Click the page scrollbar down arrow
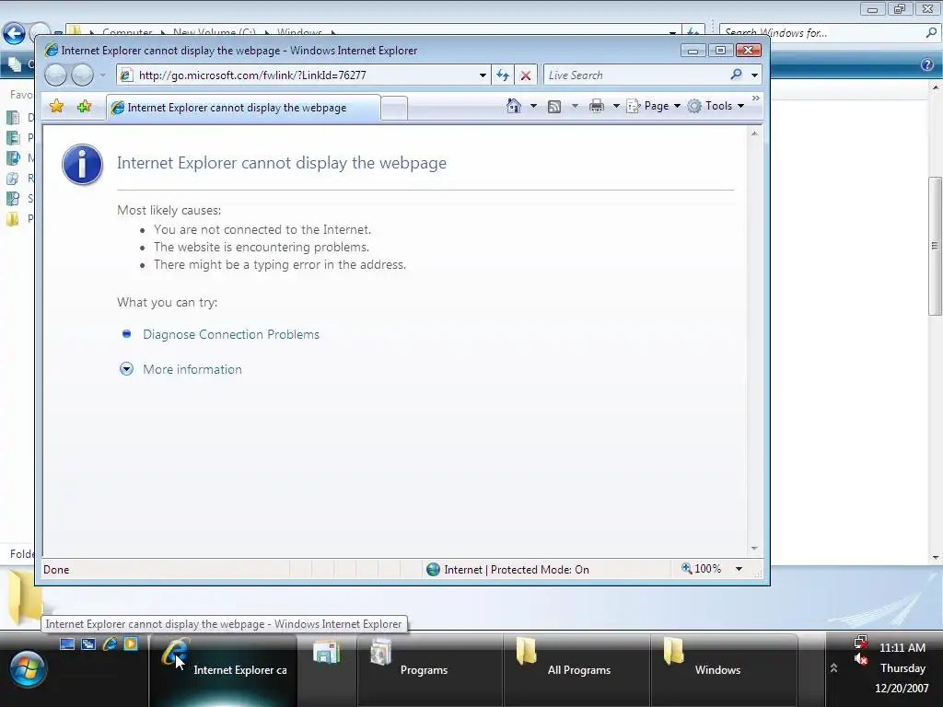Image resolution: width=943 pixels, height=707 pixels. [754, 549]
